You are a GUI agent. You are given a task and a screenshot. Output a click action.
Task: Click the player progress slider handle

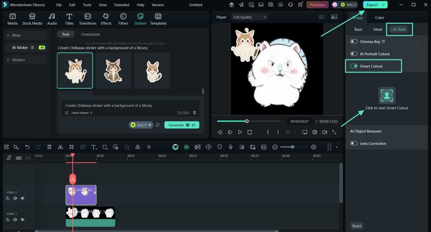point(247,121)
